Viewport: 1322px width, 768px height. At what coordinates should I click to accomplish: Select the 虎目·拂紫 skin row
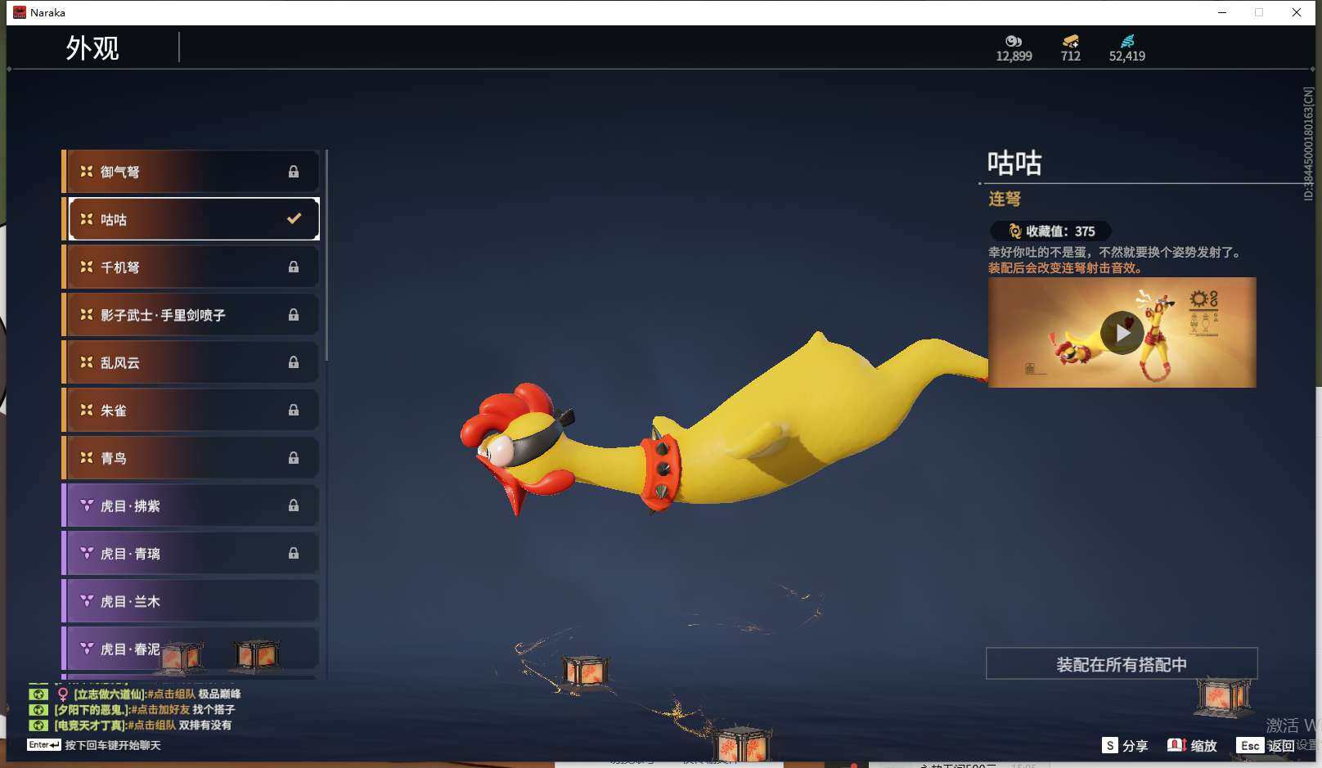coord(191,505)
